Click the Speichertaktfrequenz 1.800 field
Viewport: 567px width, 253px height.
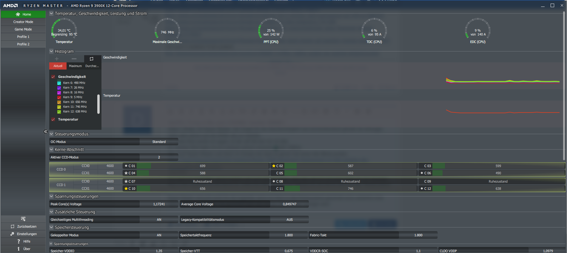pyautogui.click(x=289, y=235)
